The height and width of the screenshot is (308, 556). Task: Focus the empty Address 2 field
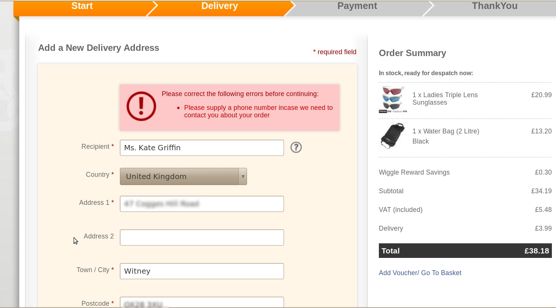pos(202,237)
